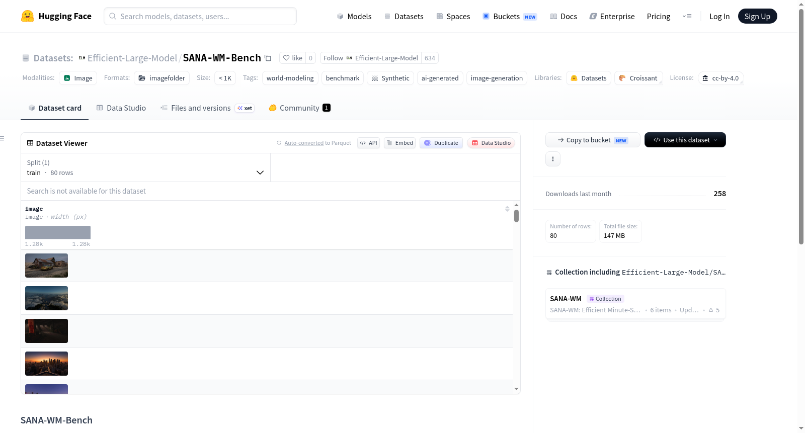Open Data Studio from viewer header

491,143
